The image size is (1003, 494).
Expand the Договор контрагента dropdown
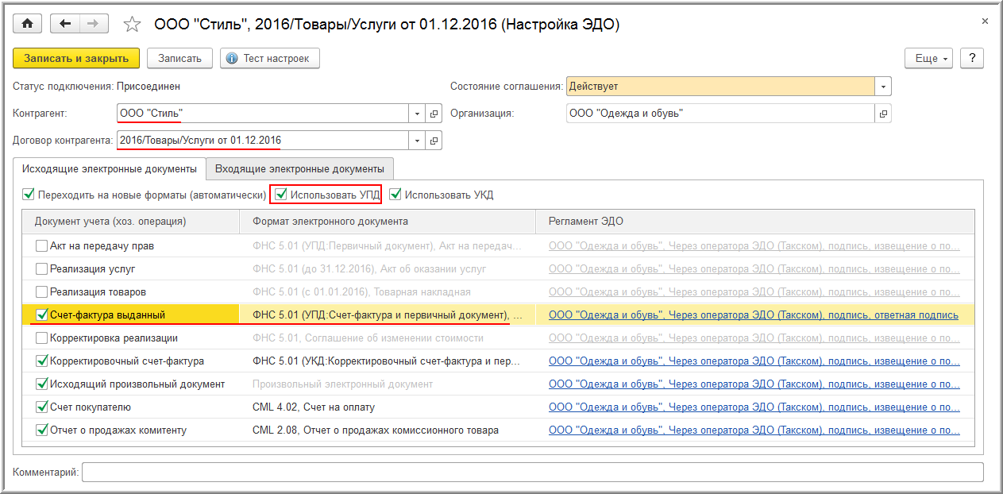pyautogui.click(x=418, y=141)
